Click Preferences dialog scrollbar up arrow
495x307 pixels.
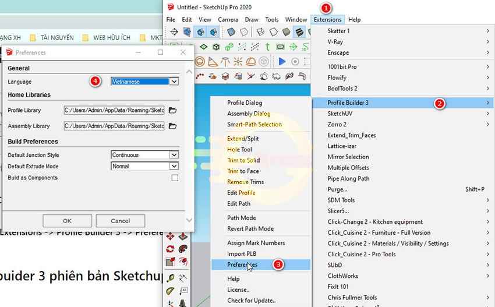189,72
